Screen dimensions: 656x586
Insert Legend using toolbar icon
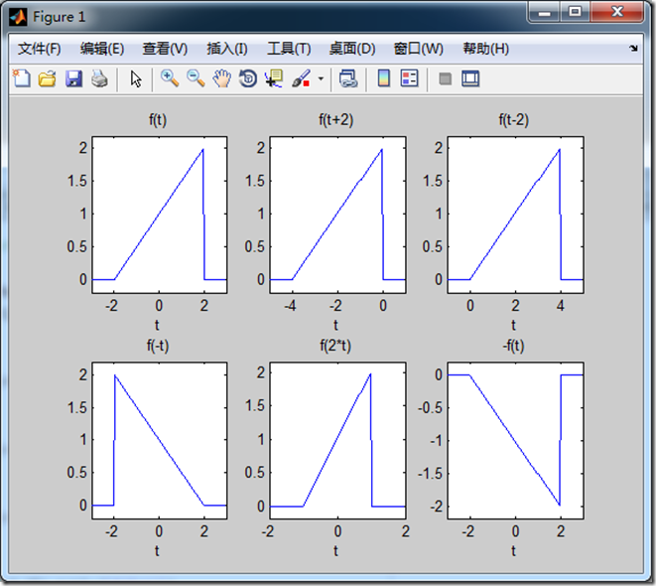(x=409, y=78)
